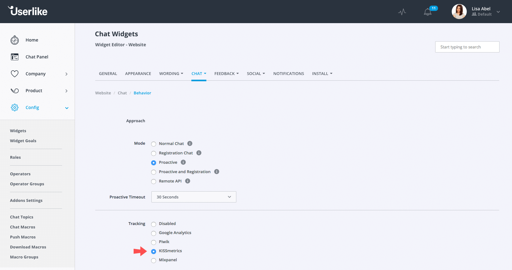Go to Website breadcrumb
Viewport: 512px width, 270px height.
[103, 93]
